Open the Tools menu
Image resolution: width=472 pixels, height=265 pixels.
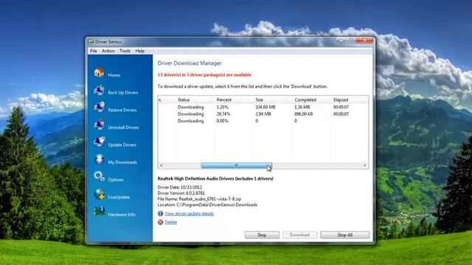125,51
